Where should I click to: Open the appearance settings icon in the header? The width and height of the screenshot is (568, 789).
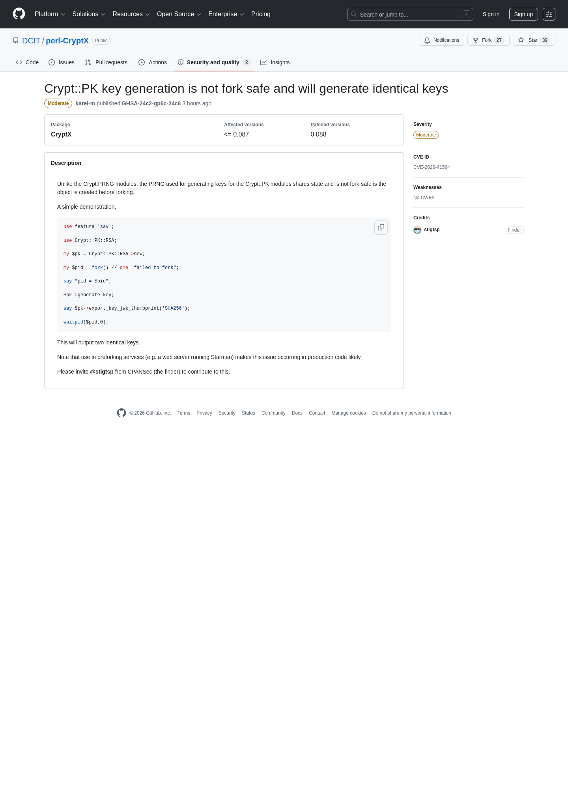[549, 14]
